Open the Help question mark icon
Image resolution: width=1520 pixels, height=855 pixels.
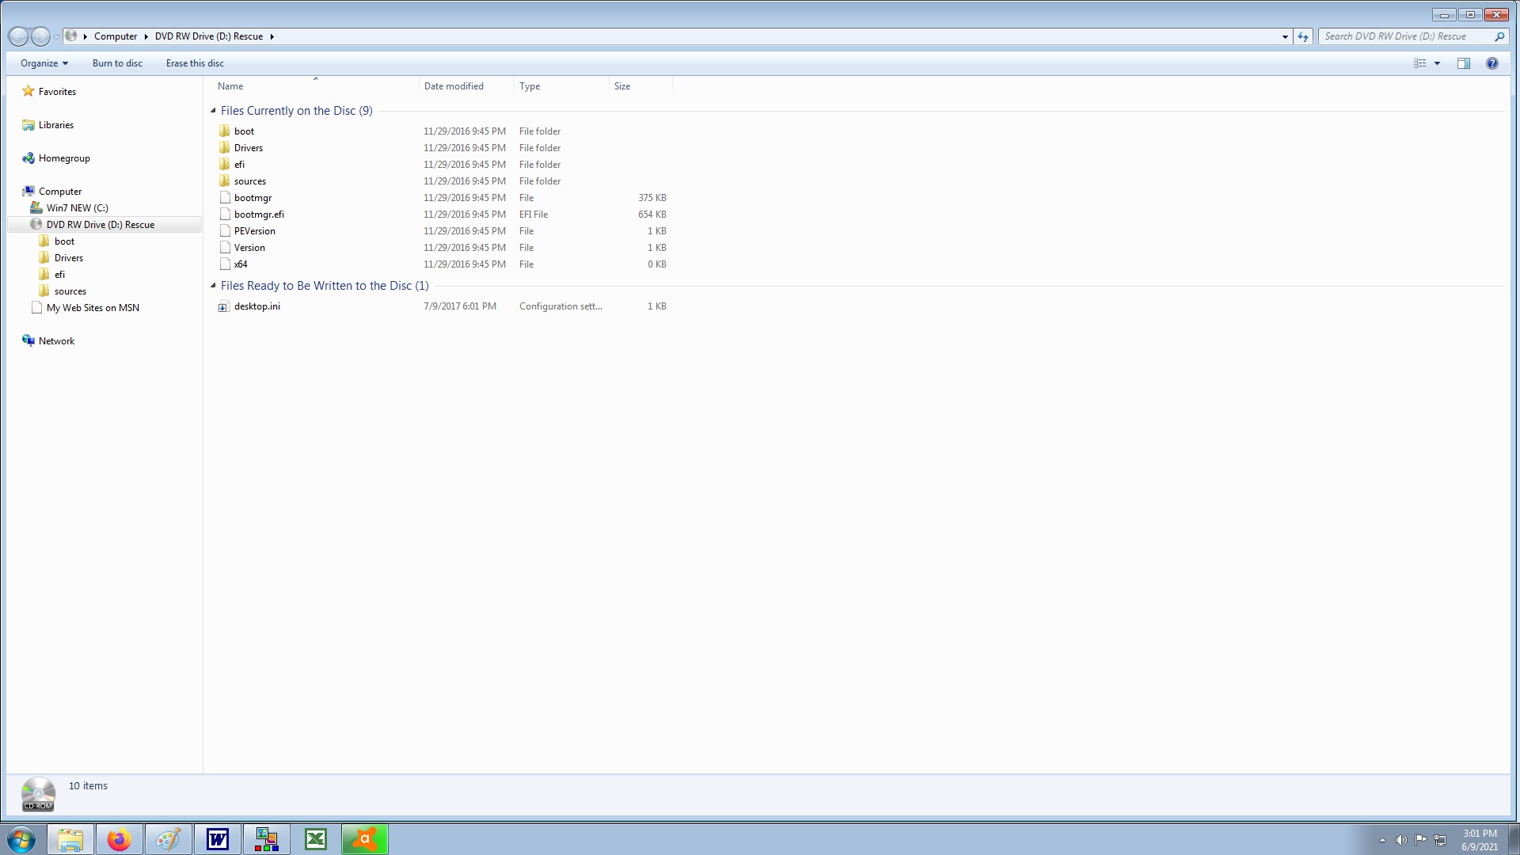tap(1491, 63)
